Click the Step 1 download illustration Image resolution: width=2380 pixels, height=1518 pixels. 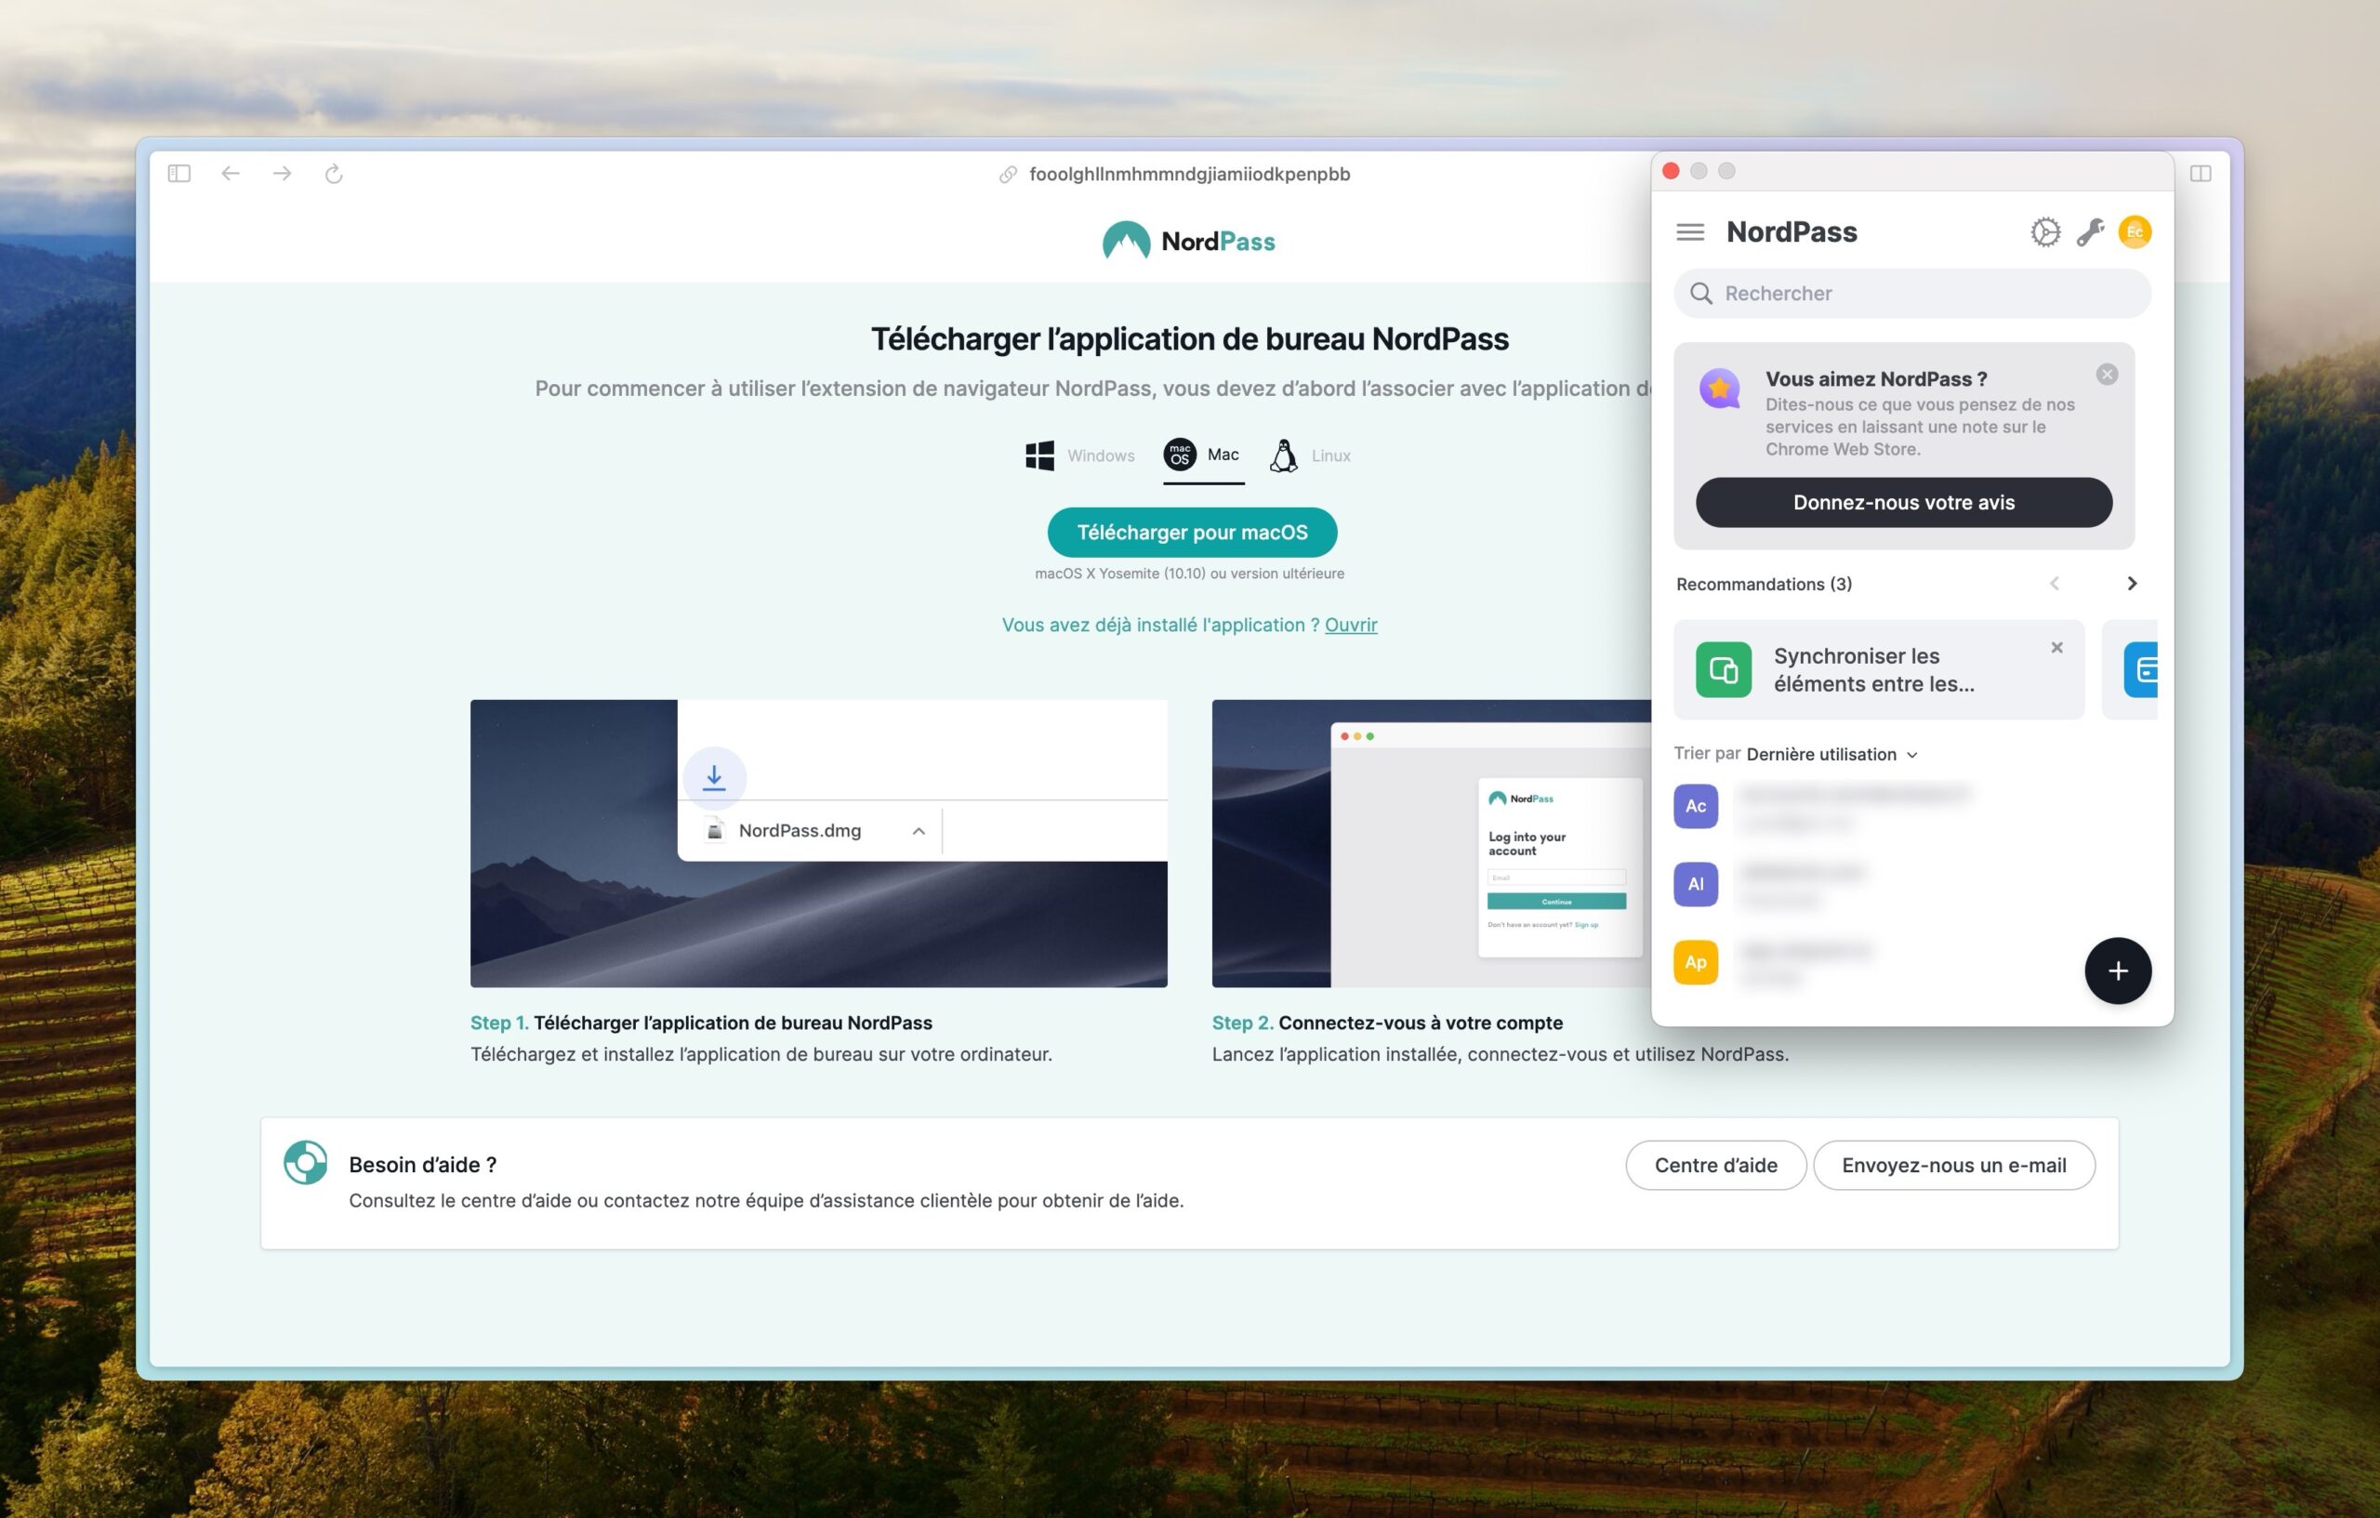tap(818, 843)
